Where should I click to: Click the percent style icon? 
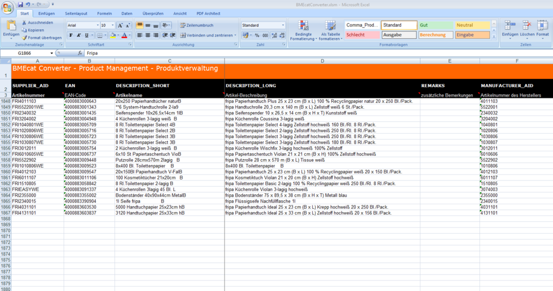point(257,35)
